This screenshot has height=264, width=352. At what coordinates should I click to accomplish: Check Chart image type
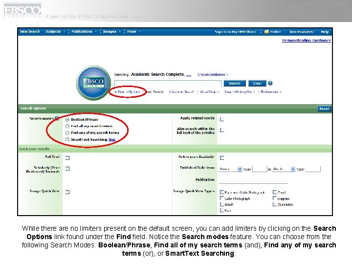pos(275,192)
